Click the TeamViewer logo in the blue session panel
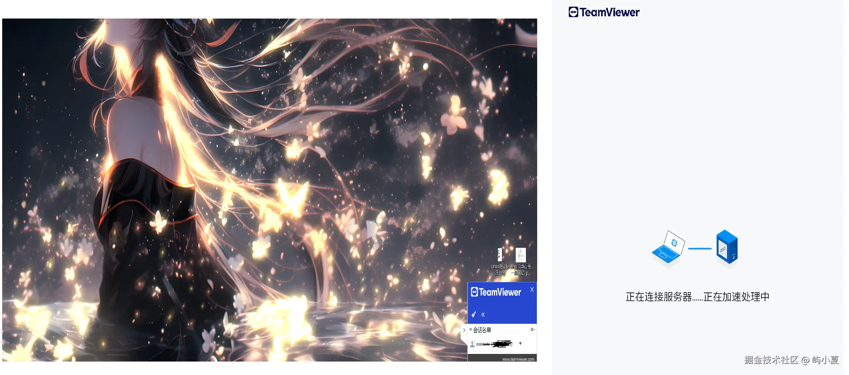 [x=496, y=292]
